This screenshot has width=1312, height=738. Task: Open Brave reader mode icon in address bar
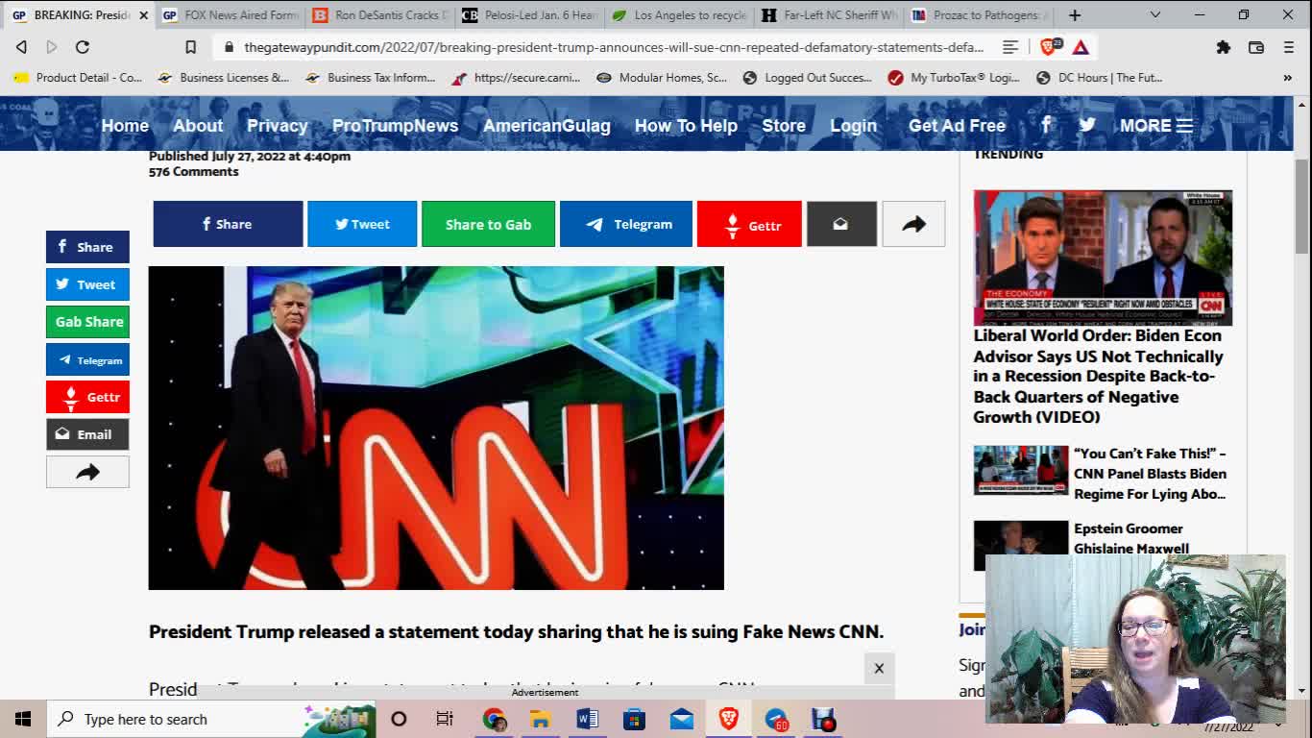(1010, 46)
